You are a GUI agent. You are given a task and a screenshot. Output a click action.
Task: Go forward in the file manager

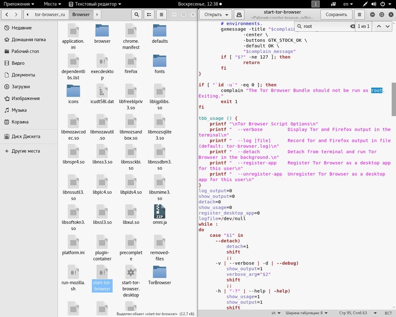[16, 14]
